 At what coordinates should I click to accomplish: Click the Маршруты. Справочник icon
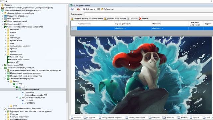tap(5, 16)
